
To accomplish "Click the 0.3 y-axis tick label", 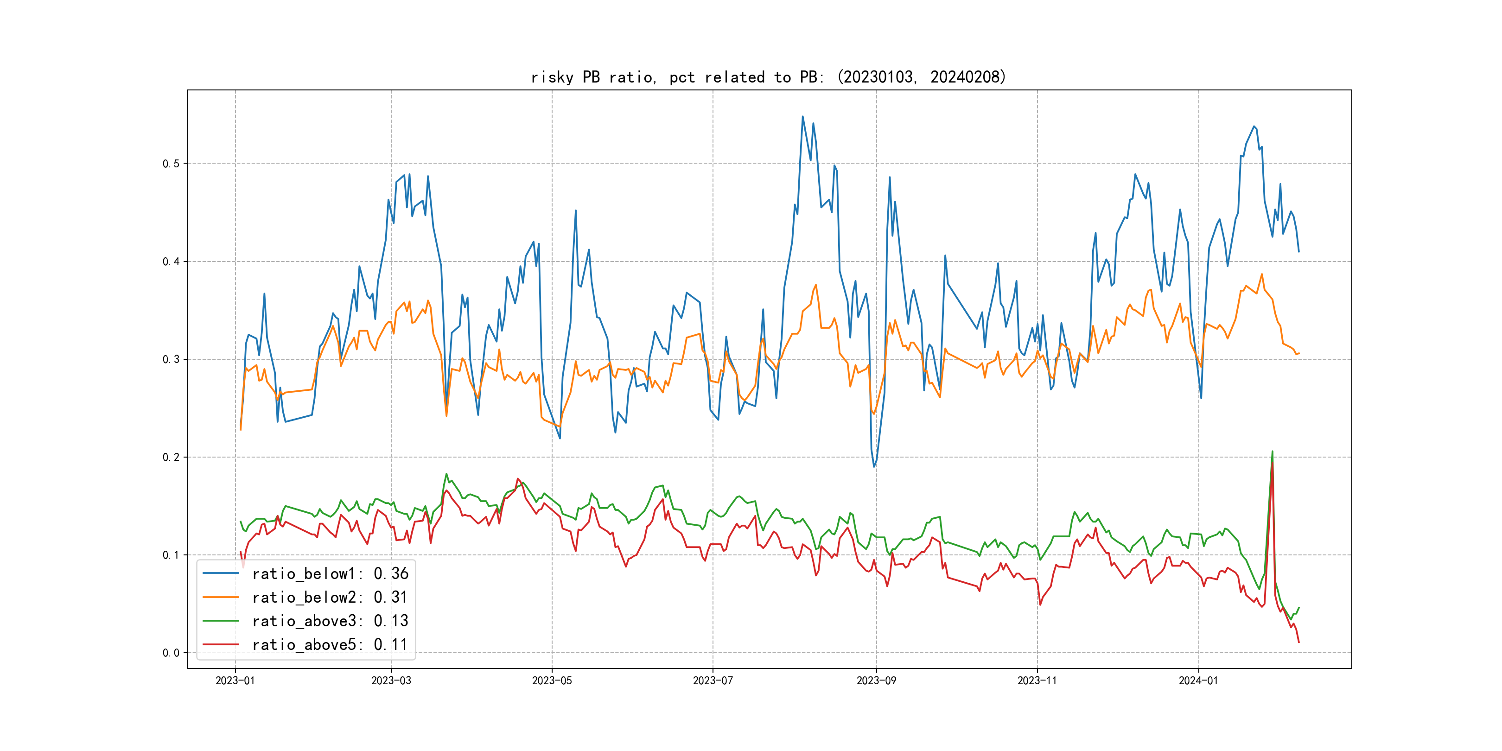I will click(x=171, y=360).
